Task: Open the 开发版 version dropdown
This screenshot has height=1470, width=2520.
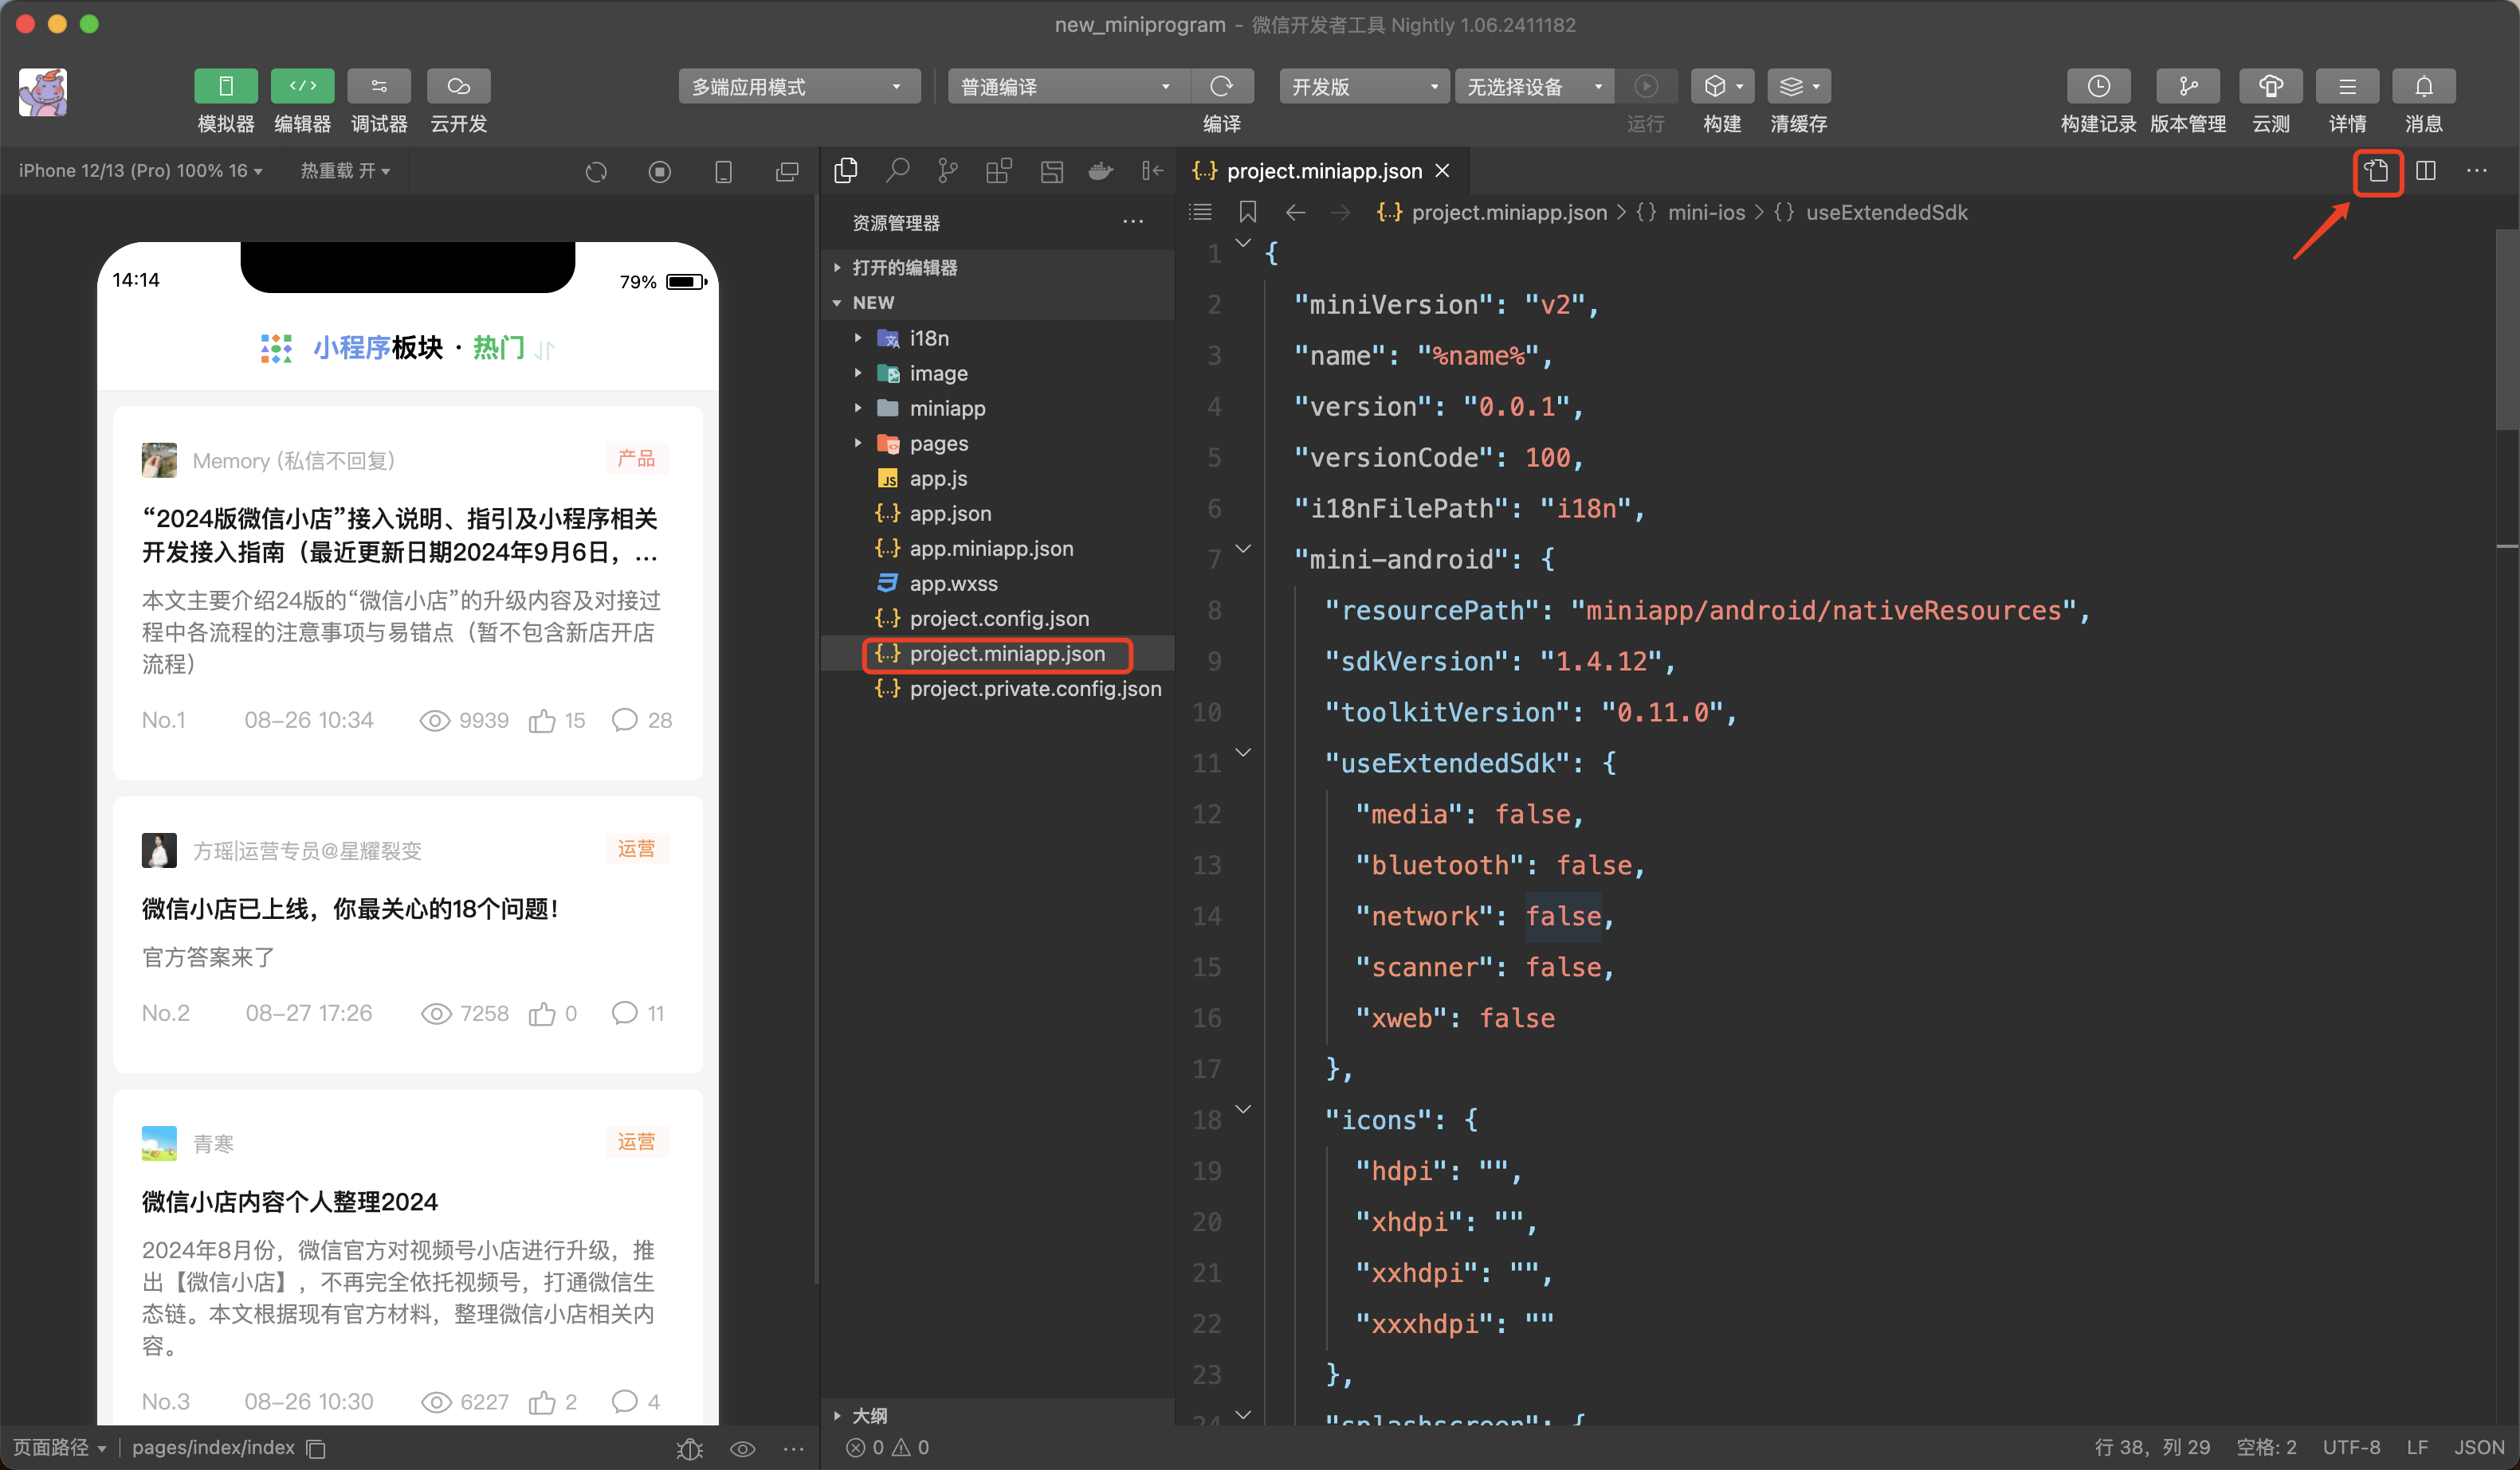Action: click(x=1364, y=87)
